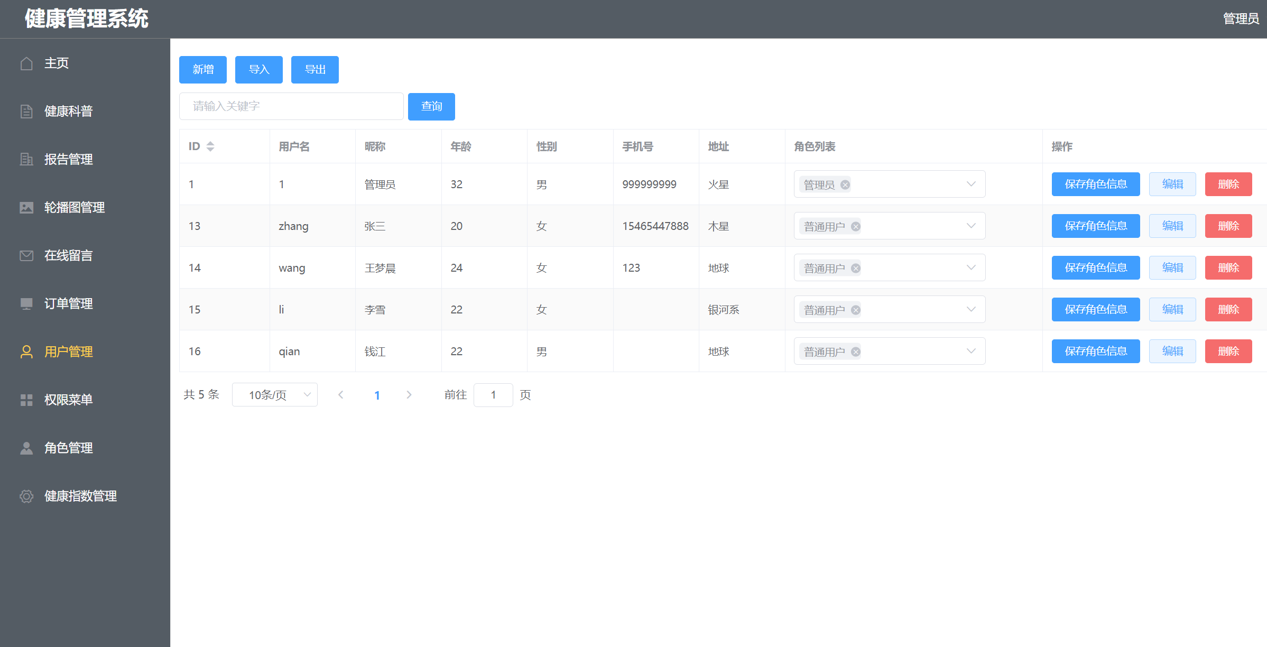Click the user icon beside 用户管理

point(26,352)
